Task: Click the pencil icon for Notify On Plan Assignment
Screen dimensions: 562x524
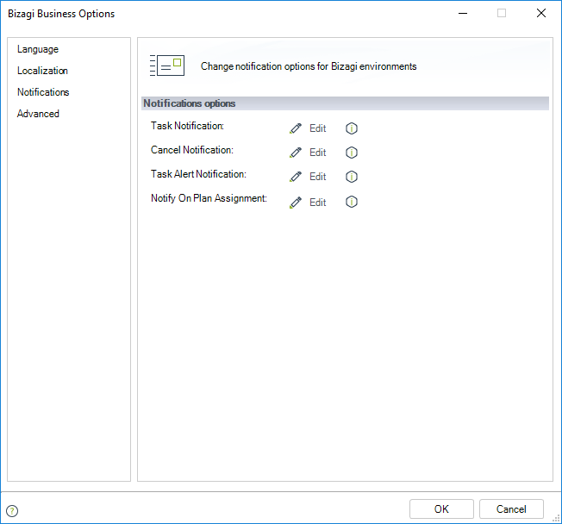Action: [x=296, y=203]
